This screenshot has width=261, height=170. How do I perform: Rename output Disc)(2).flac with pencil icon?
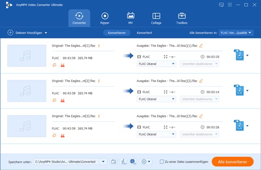point(201,81)
